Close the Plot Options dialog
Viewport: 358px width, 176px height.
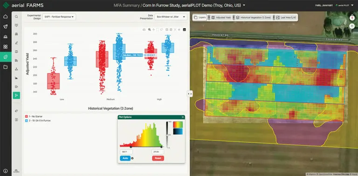pyautogui.click(x=183, y=117)
